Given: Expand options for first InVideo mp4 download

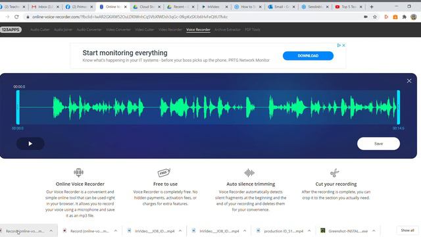Looking at the screenshot, I should (180, 231).
